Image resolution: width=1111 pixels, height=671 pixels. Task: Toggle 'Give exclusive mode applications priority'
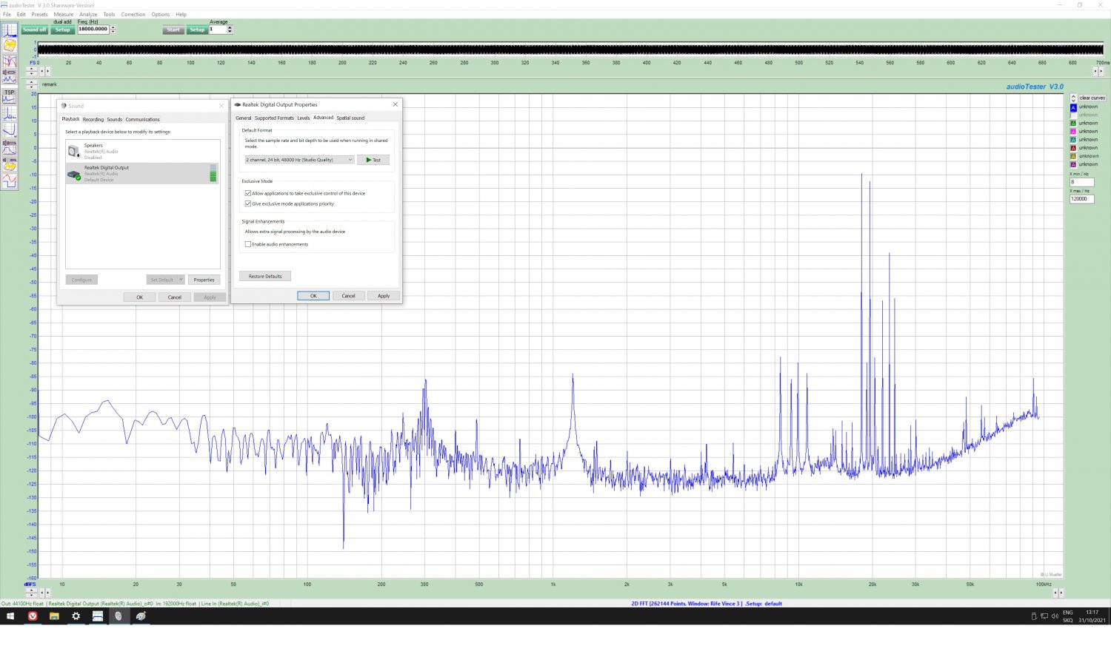248,203
